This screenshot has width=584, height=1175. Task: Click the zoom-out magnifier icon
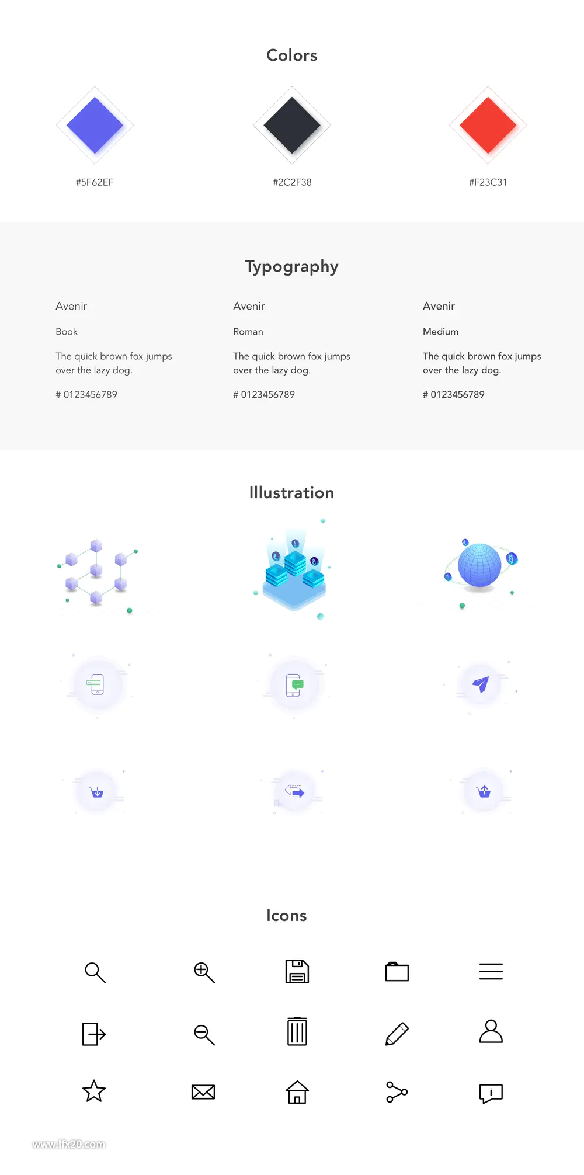coord(204,1035)
